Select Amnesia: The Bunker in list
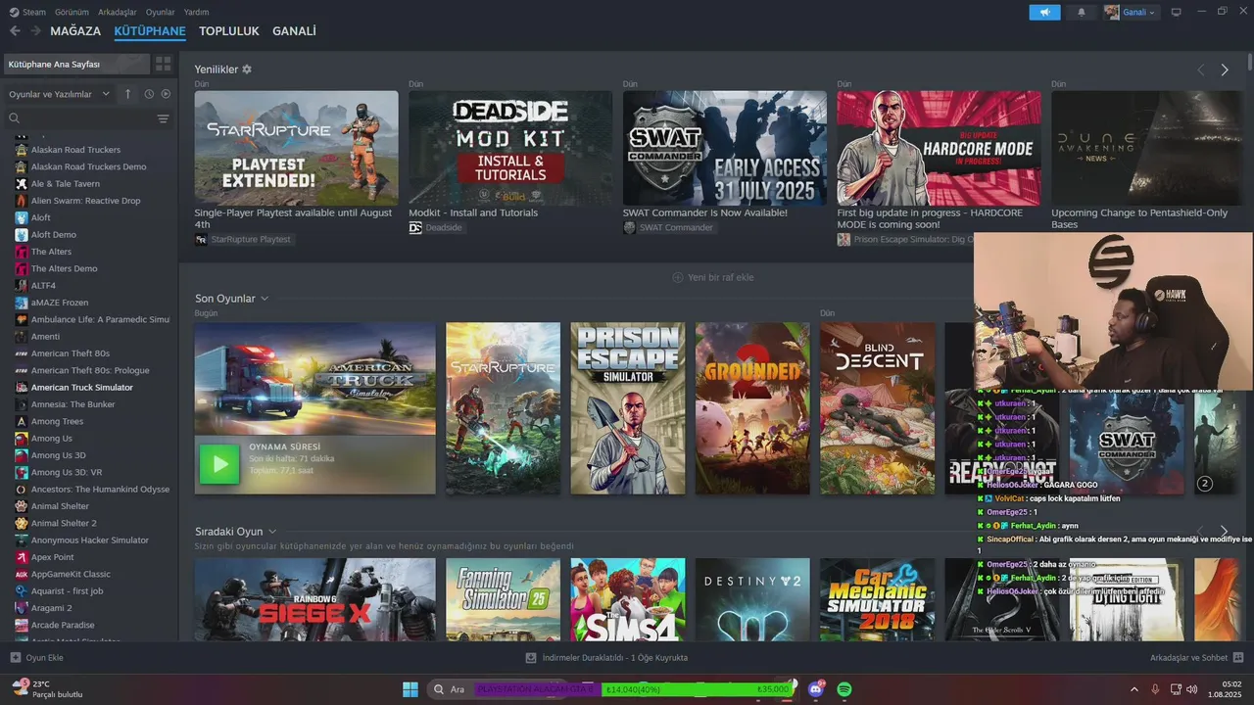This screenshot has width=1254, height=705. (x=72, y=404)
